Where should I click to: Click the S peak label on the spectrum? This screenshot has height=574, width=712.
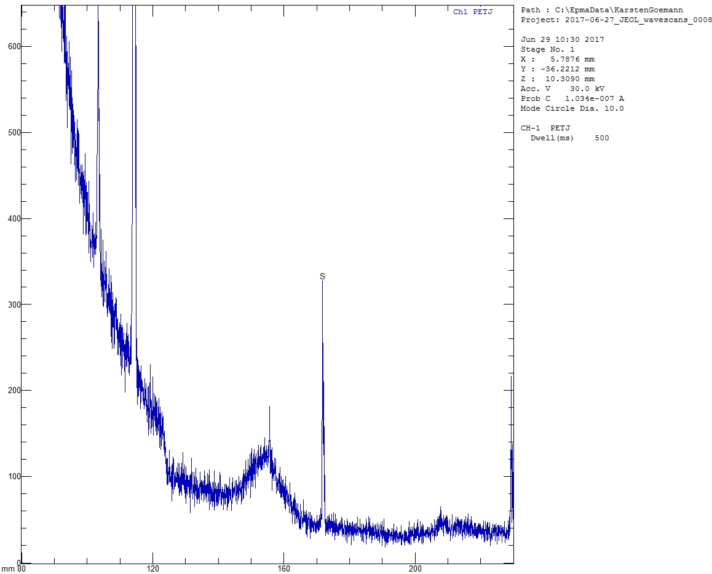pyautogui.click(x=322, y=277)
